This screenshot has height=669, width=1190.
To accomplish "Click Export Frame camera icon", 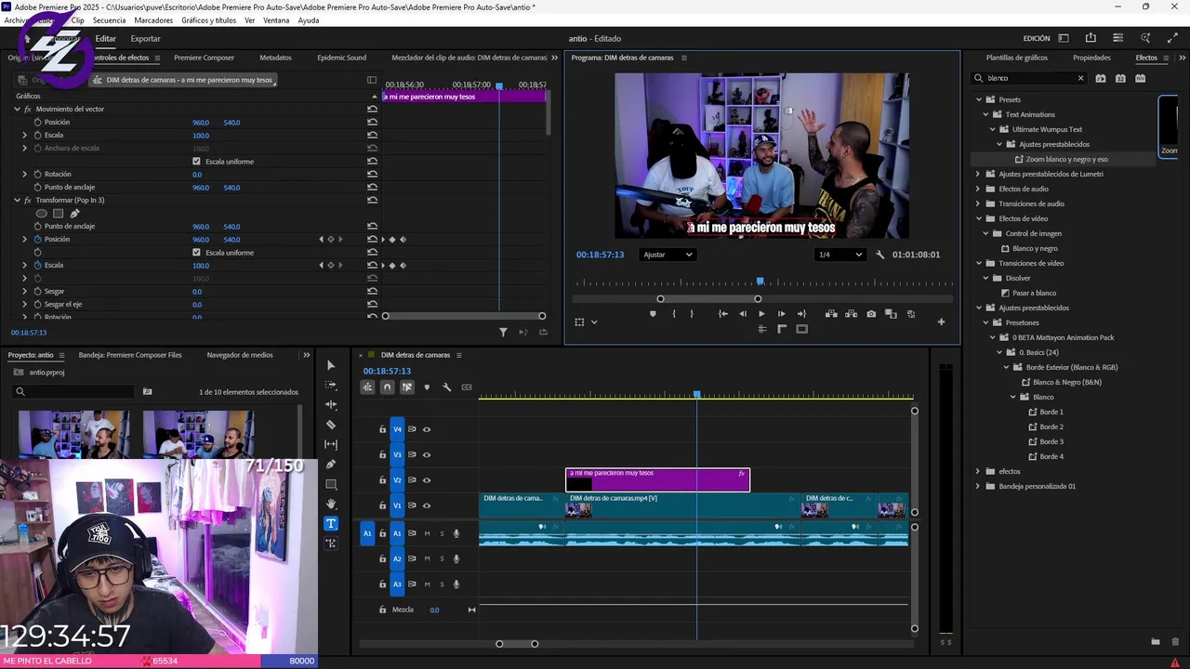I will 871,314.
